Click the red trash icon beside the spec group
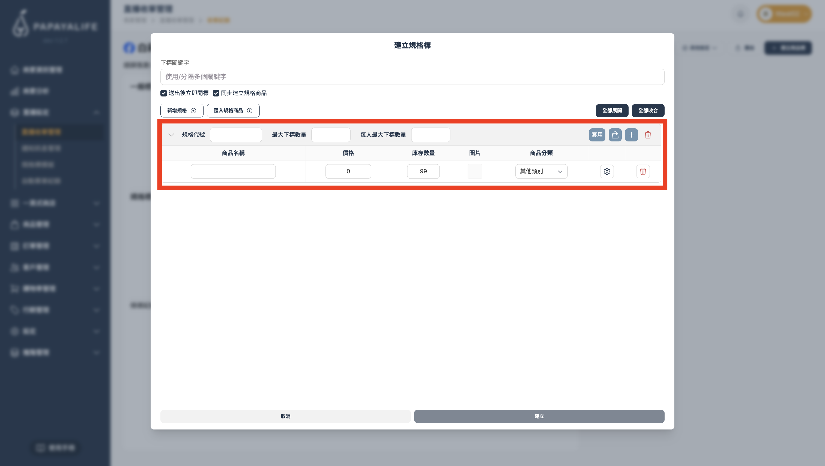 (x=647, y=135)
